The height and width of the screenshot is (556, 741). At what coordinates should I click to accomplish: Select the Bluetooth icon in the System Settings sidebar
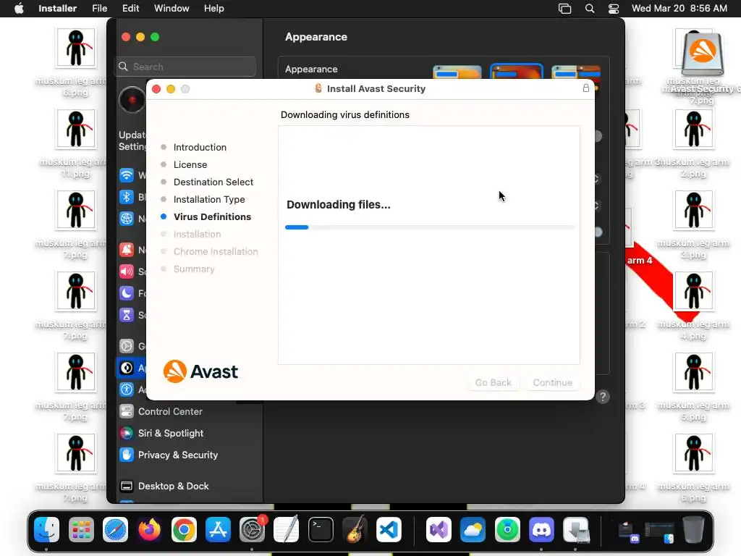click(x=127, y=197)
